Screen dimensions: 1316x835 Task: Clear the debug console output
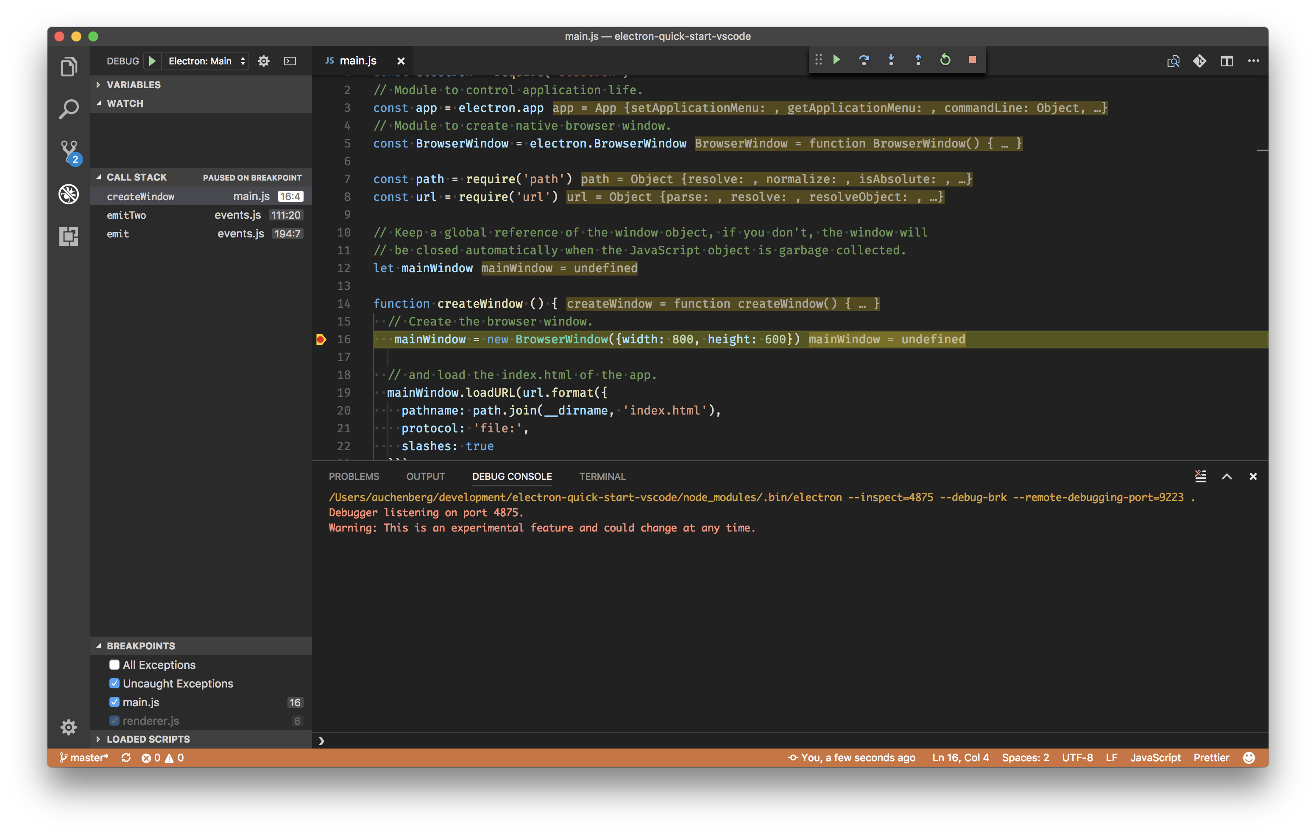coord(1200,476)
